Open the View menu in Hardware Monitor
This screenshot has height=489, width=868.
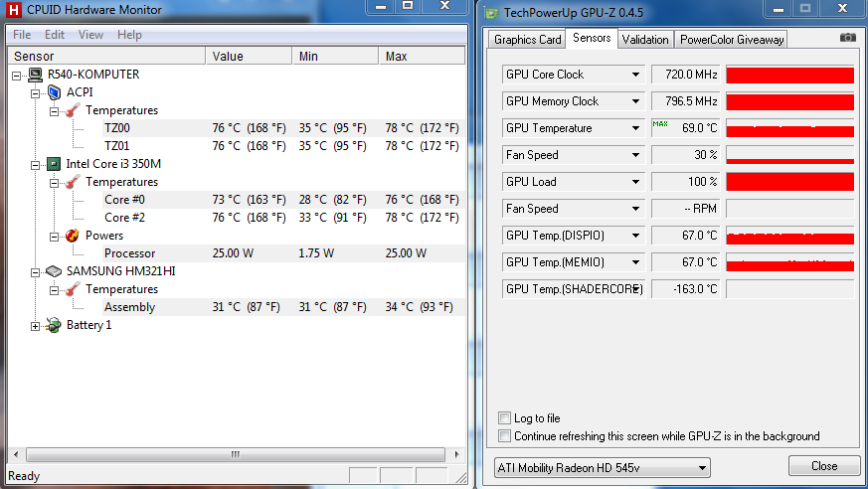click(90, 35)
